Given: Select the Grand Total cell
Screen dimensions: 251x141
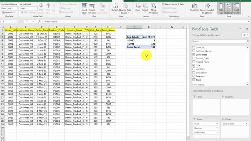Looking at the screenshot, I should click(x=134, y=47).
